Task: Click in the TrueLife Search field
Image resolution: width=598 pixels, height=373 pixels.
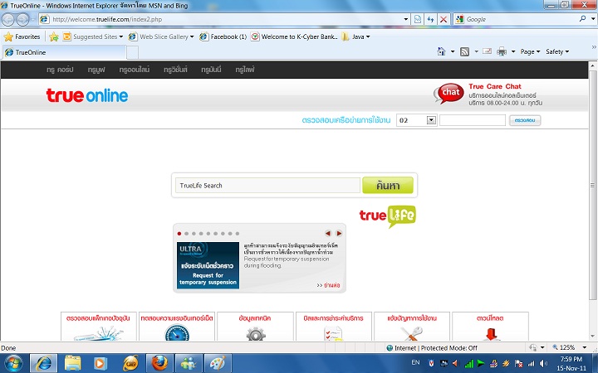Action: coord(267,186)
